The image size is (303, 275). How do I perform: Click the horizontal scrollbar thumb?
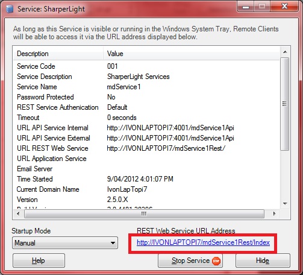144,213
